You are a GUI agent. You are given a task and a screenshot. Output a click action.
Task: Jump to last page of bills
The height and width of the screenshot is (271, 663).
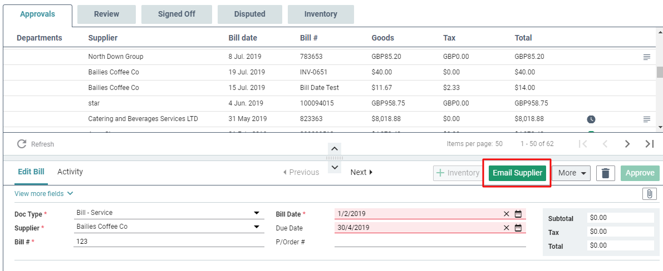pyautogui.click(x=649, y=144)
